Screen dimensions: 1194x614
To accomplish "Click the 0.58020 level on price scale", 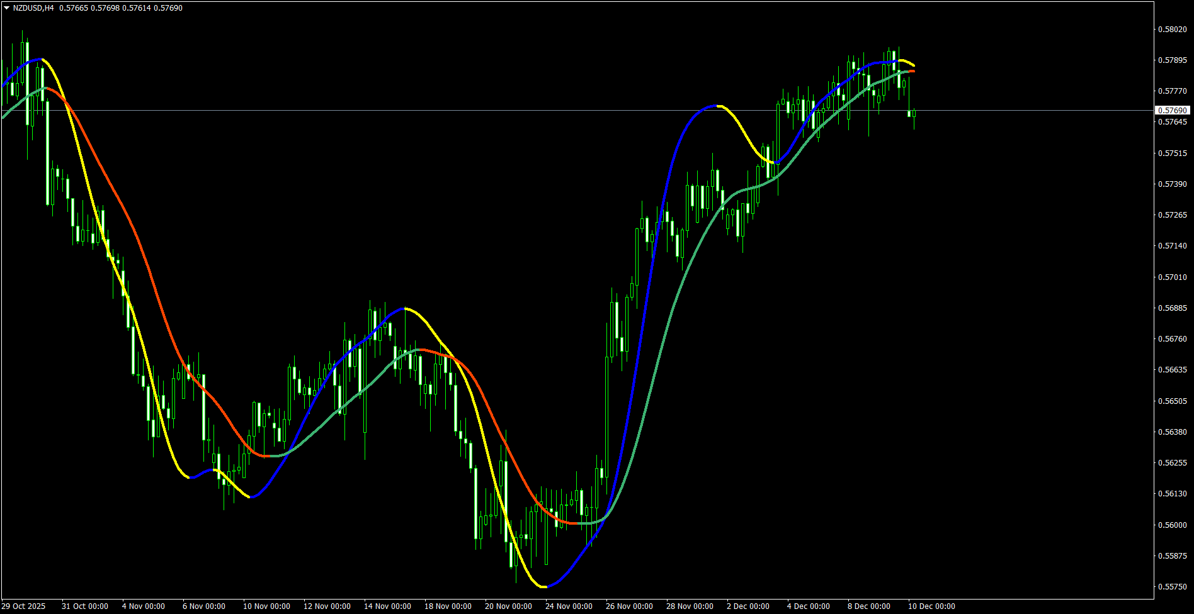I will click(1173, 30).
